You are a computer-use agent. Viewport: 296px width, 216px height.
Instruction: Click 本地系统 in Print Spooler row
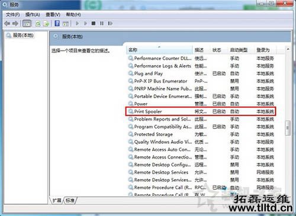pyautogui.click(x=265, y=112)
